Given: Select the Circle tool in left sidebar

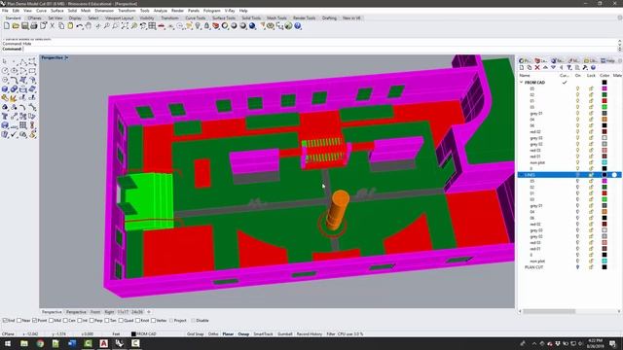Looking at the screenshot, I should 5,71.
